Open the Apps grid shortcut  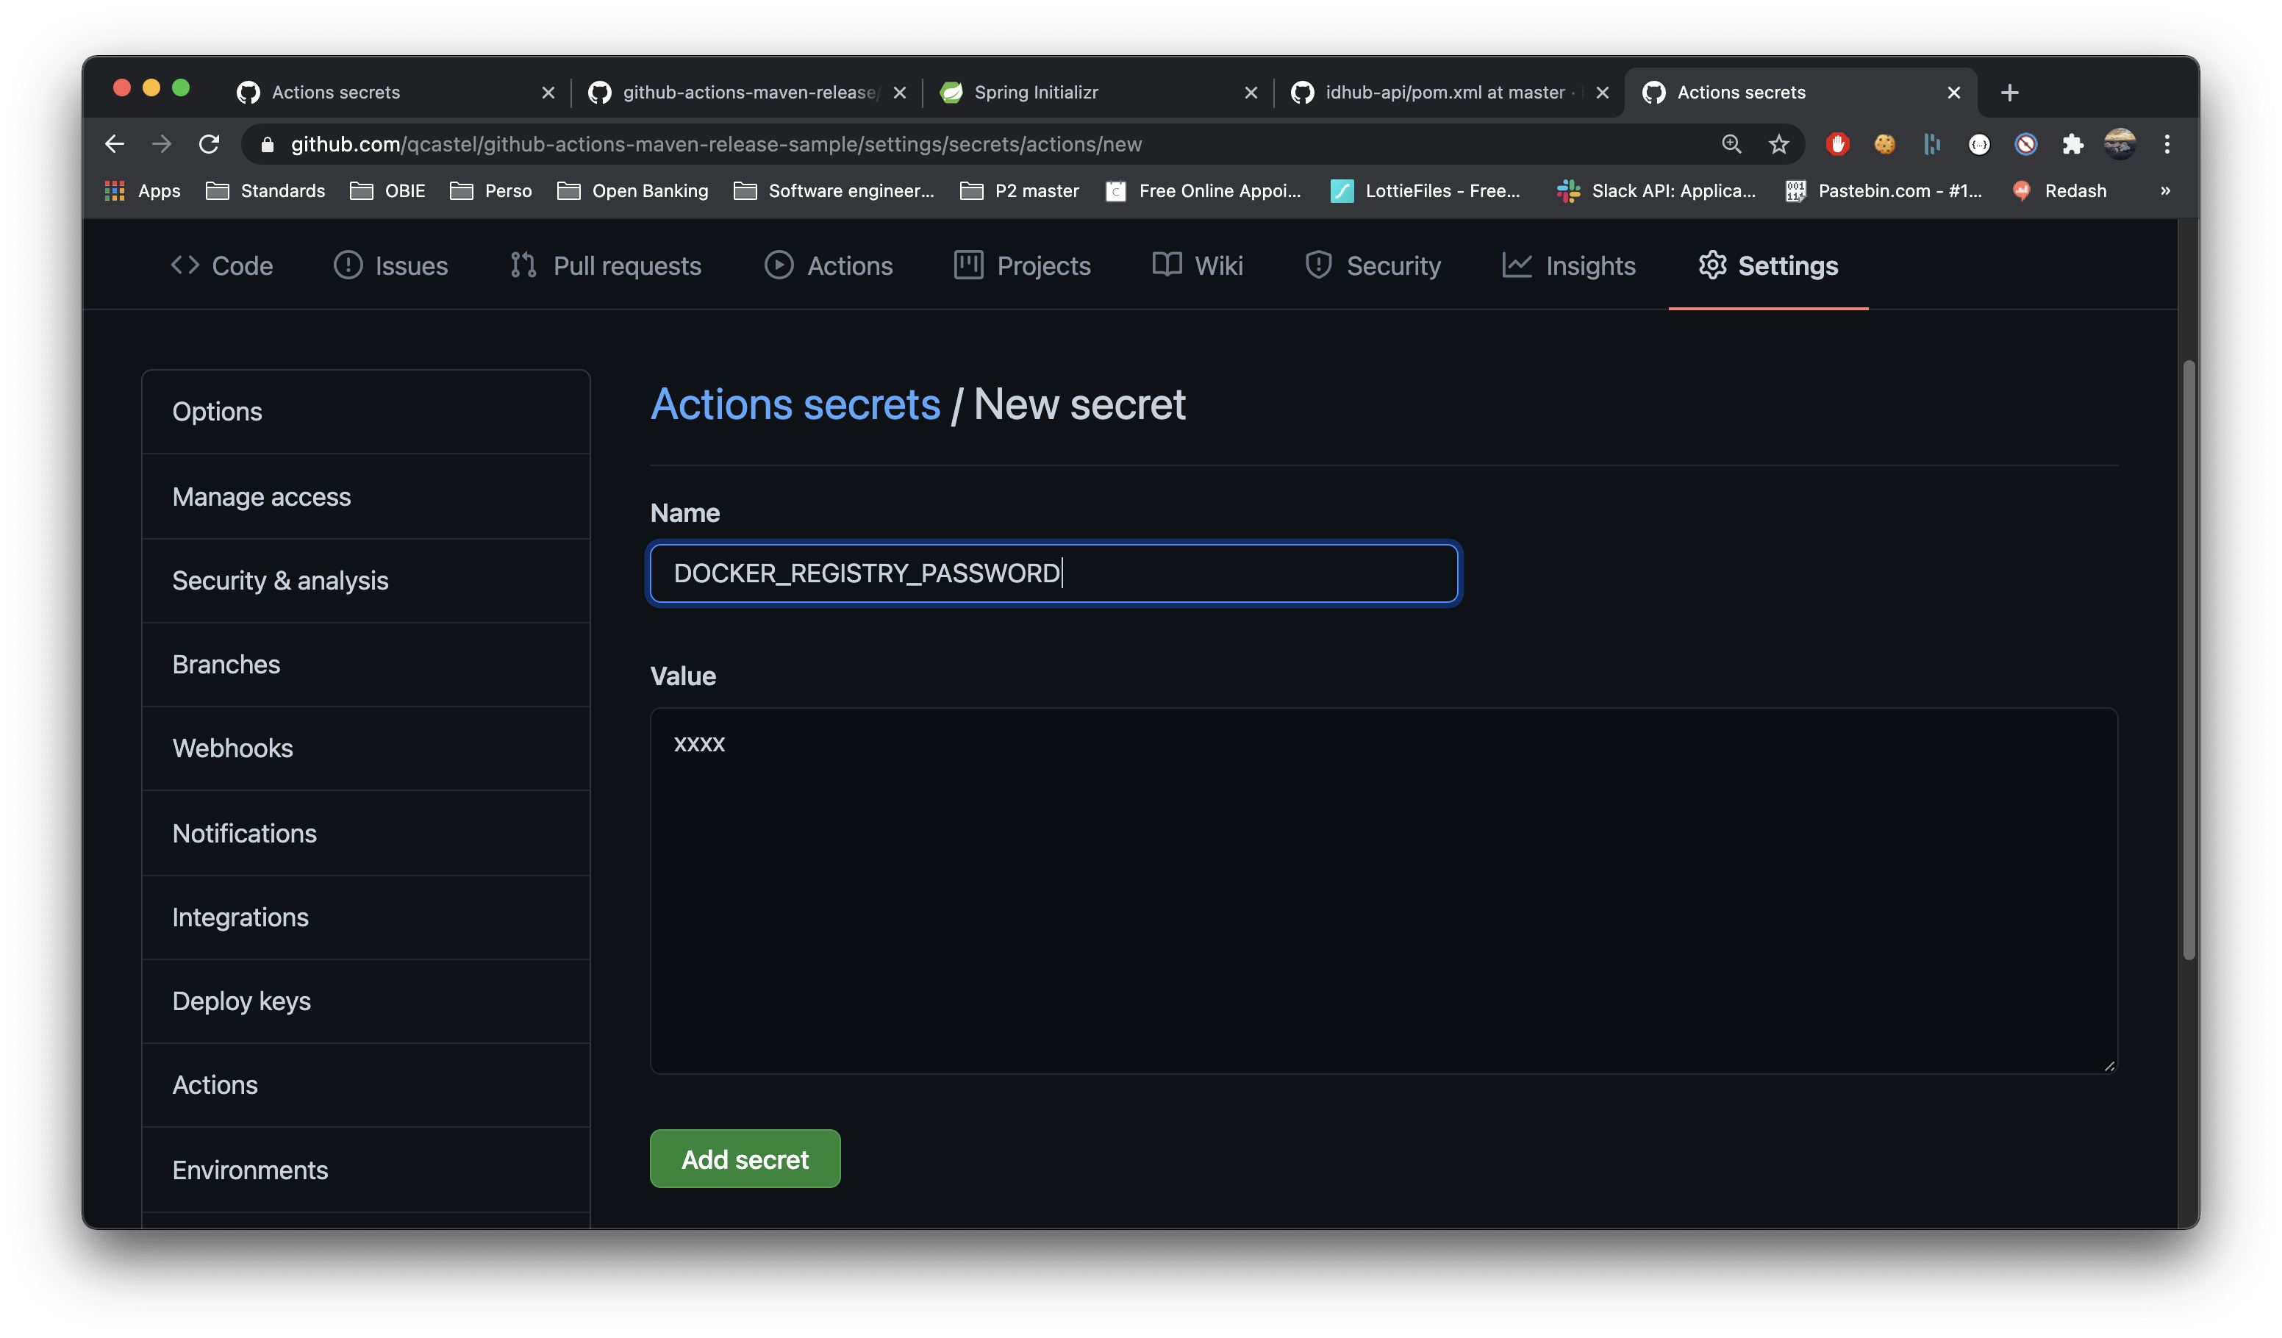(142, 191)
